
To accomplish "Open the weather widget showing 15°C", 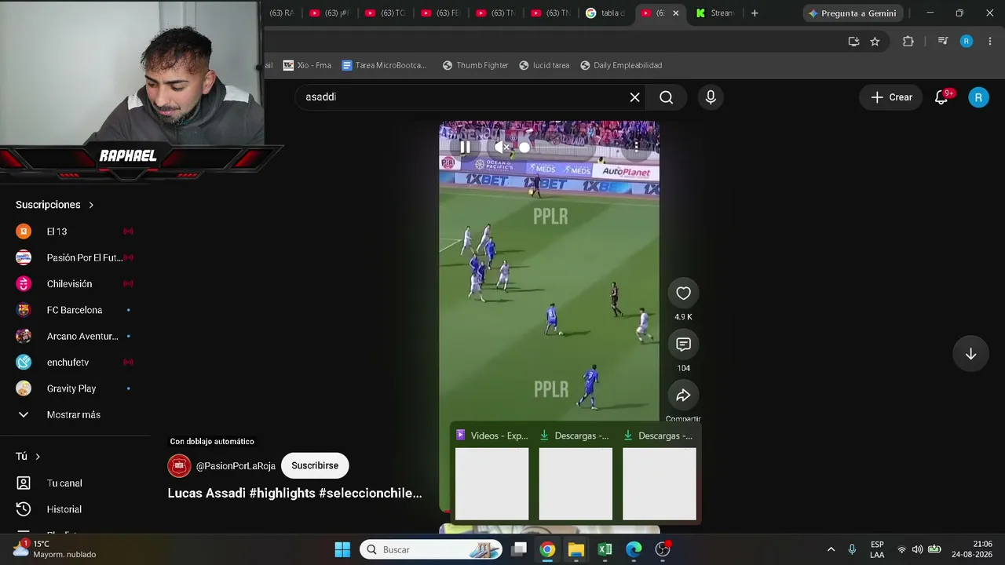I will 55,549.
